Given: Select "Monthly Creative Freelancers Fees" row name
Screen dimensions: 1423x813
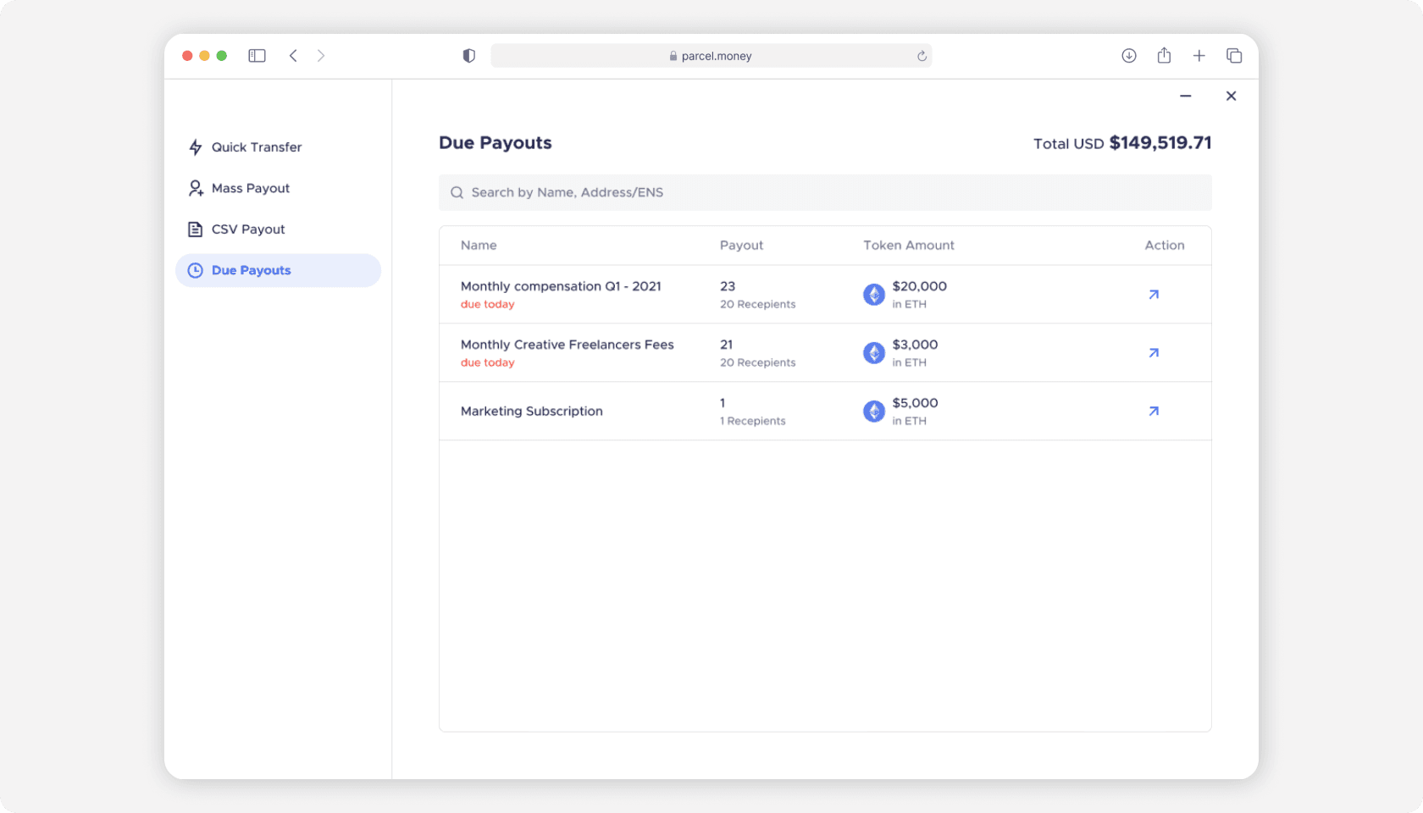Looking at the screenshot, I should point(568,345).
